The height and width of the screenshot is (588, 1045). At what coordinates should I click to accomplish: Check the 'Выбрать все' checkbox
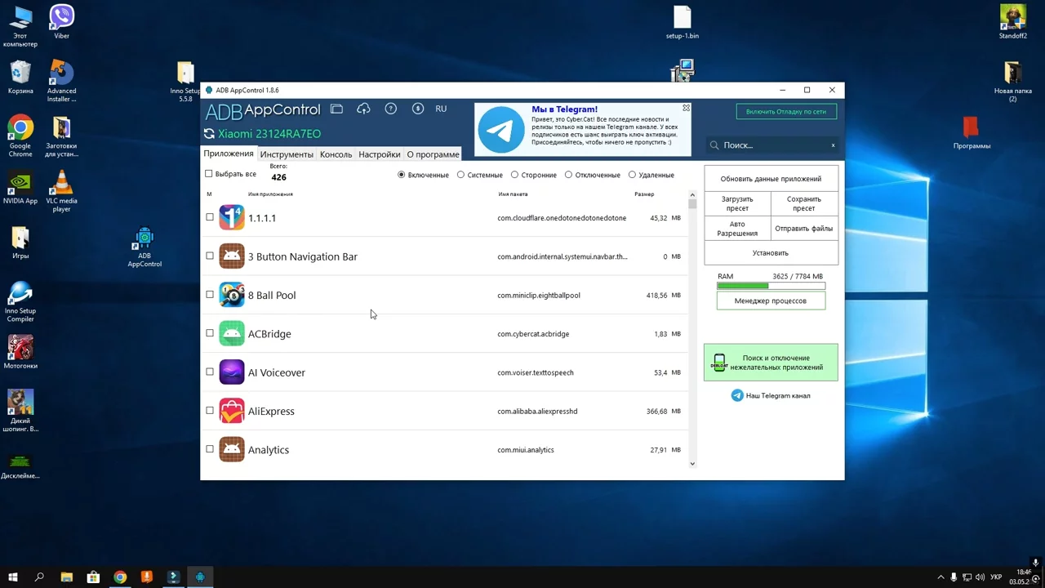pyautogui.click(x=209, y=174)
